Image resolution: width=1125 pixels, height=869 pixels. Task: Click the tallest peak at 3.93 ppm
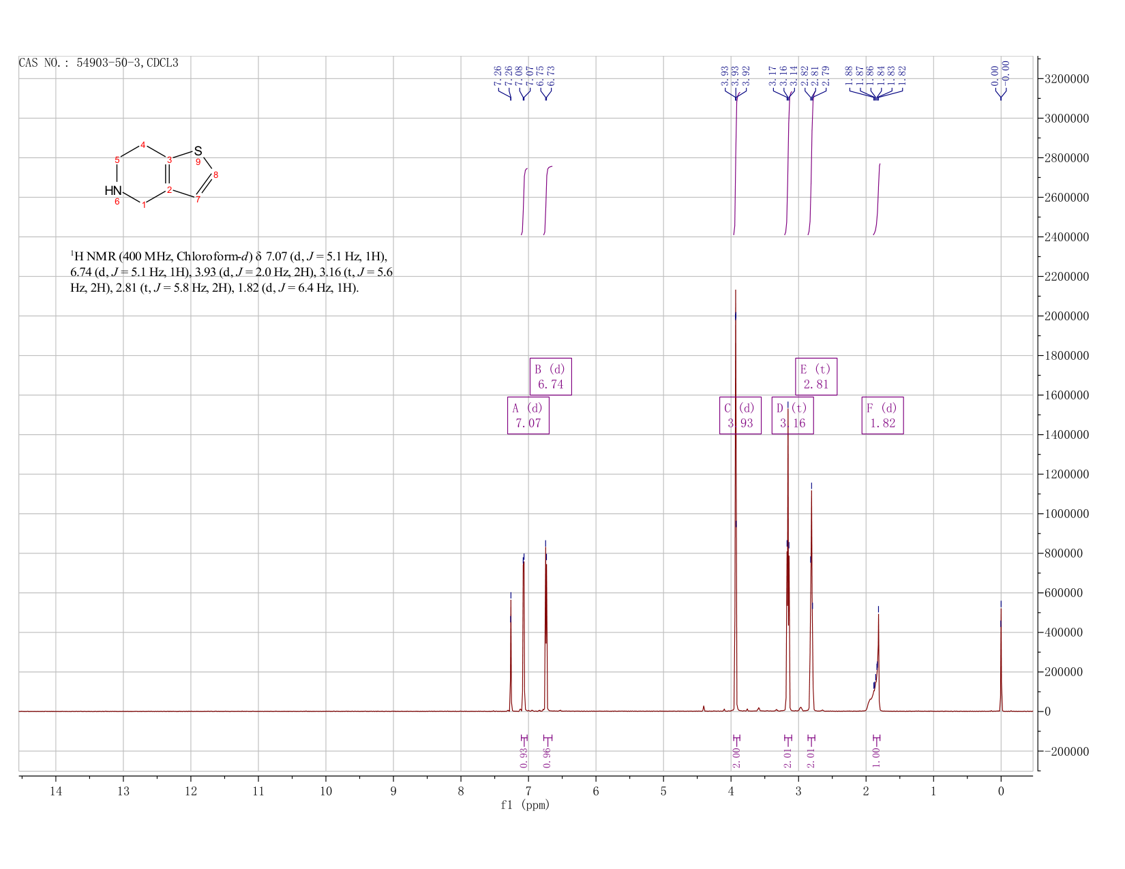coord(736,501)
